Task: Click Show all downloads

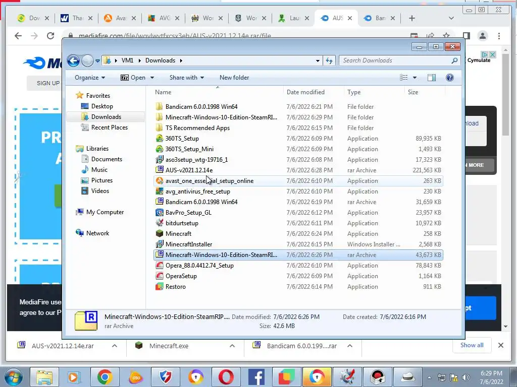Action: [472, 345]
